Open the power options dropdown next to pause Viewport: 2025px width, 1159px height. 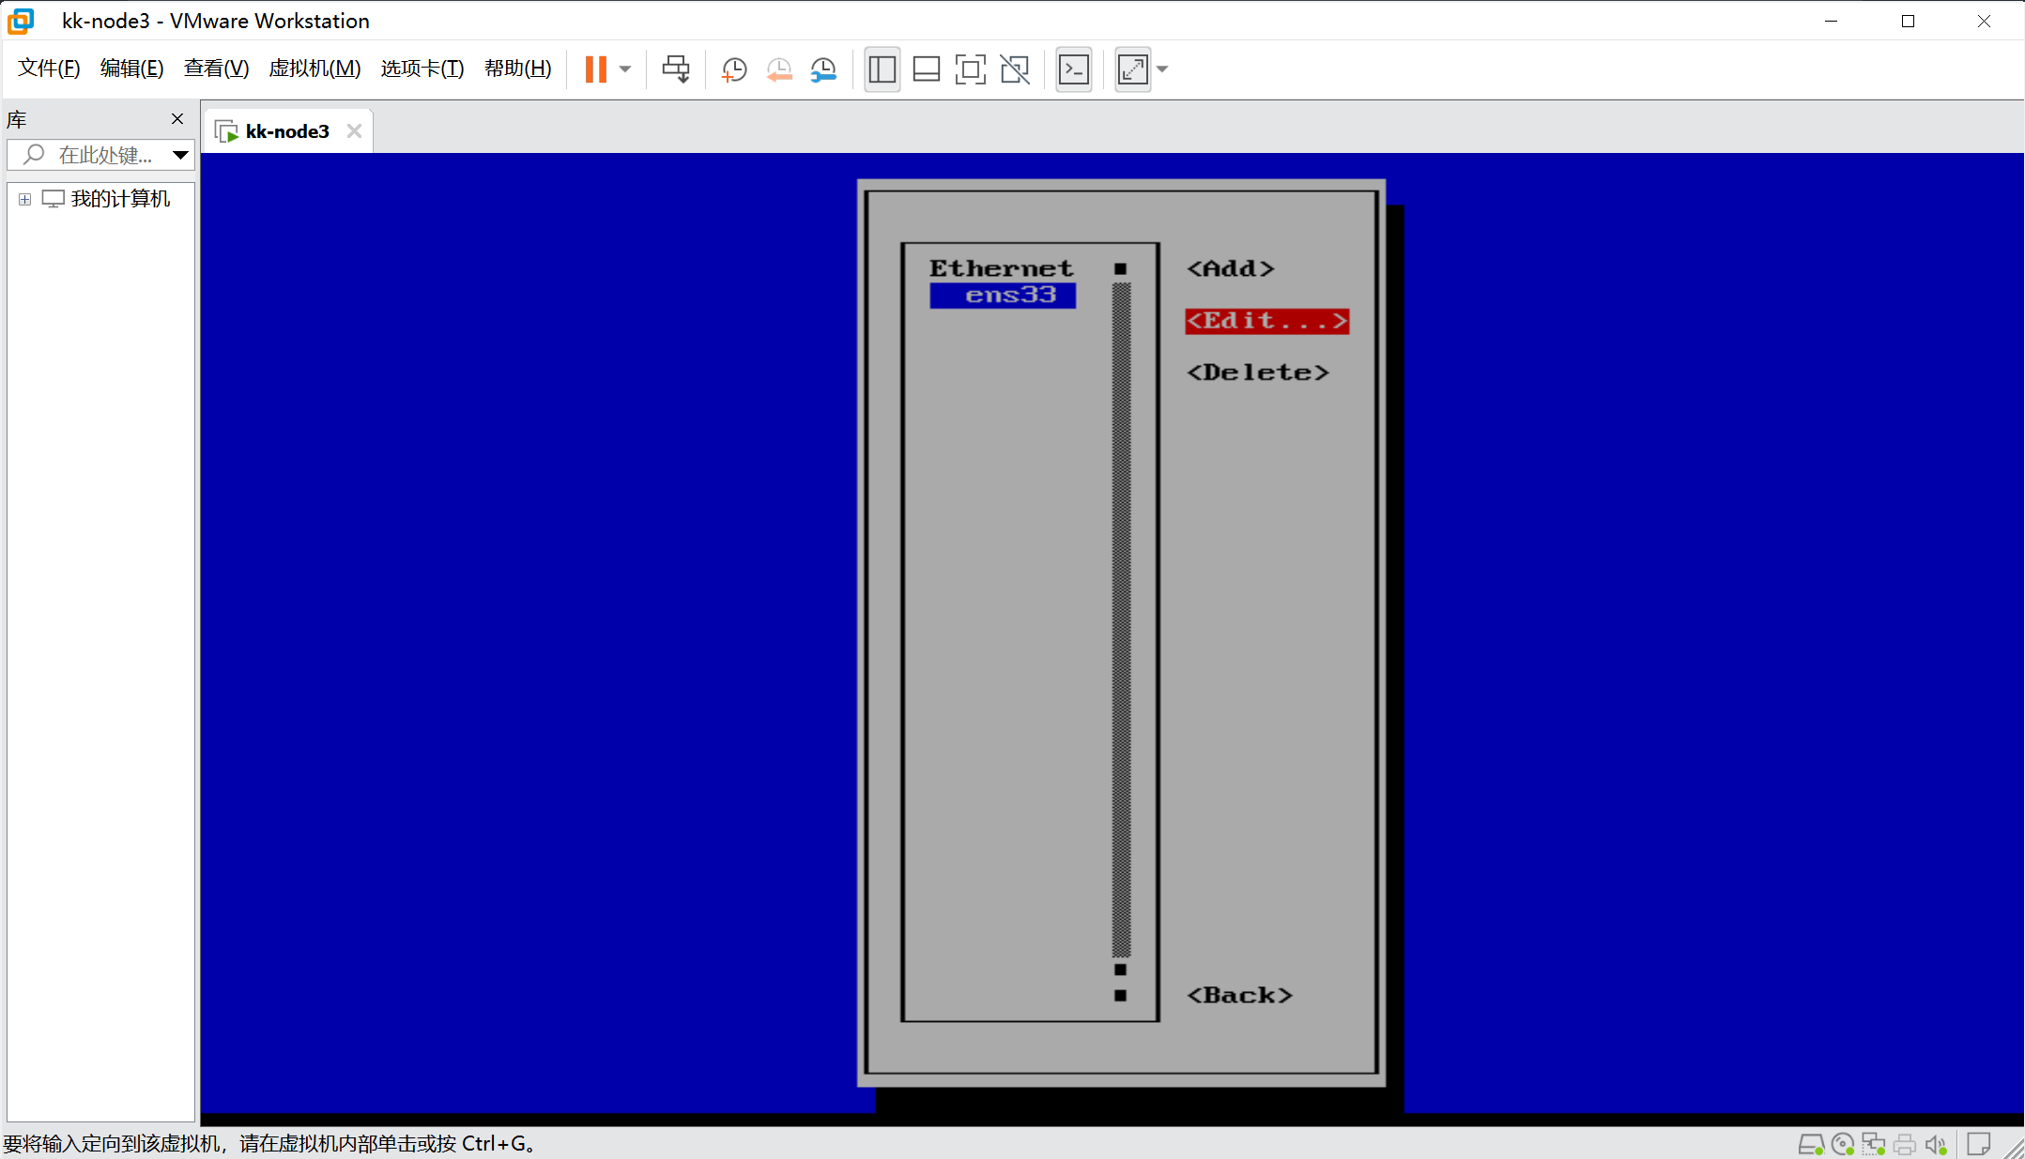coord(625,69)
